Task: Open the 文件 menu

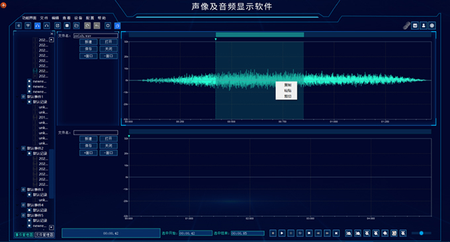Action: point(44,18)
